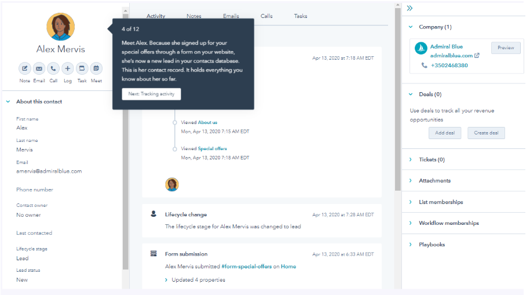Expand the List memberships section
Image resolution: width=530 pixels, height=295 pixels.
click(x=411, y=202)
